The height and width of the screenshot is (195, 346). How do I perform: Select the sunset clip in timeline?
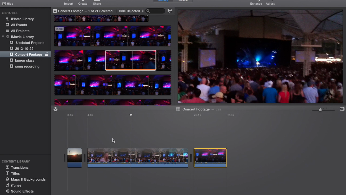[74, 158]
